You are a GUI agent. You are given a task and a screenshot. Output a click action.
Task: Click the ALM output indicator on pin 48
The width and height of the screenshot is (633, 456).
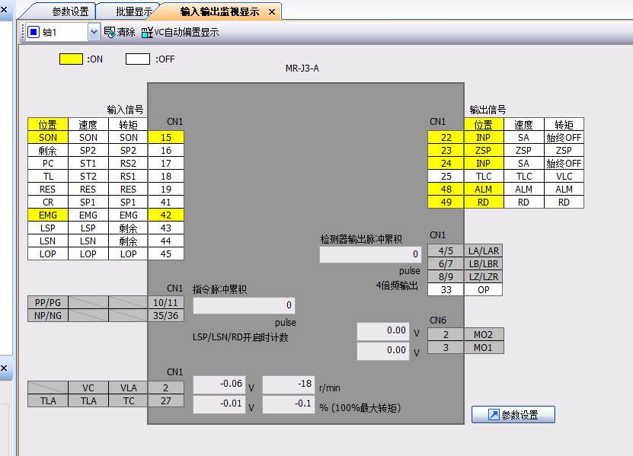point(483,190)
